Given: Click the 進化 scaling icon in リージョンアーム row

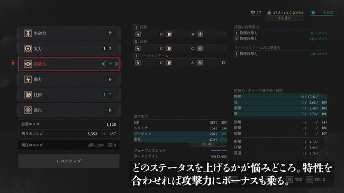Looking at the screenshot, I should click(200, 63).
